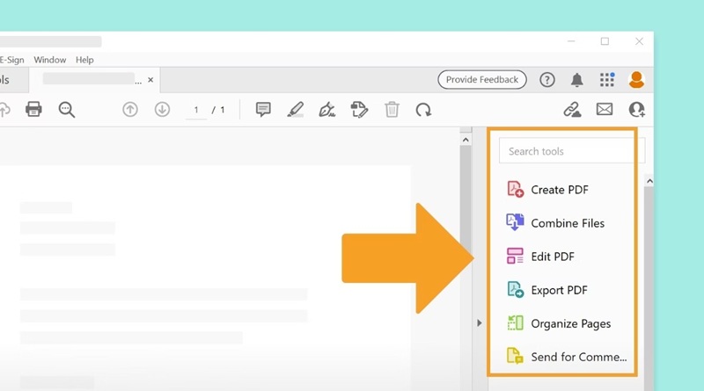The width and height of the screenshot is (704, 391).
Task: Collapse the tools pane with arrow
Action: pyautogui.click(x=480, y=323)
